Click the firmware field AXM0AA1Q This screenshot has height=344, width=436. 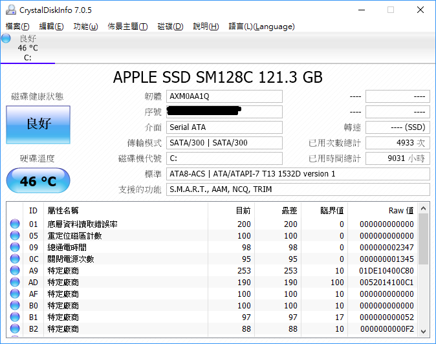(x=224, y=96)
